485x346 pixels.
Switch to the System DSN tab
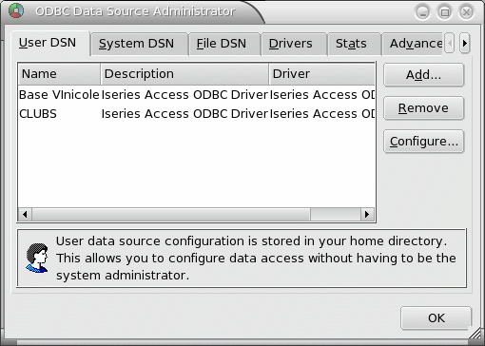pyautogui.click(x=136, y=44)
